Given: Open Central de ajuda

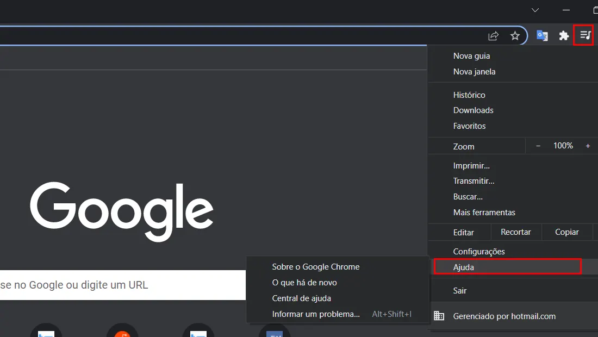Looking at the screenshot, I should 338,298.
